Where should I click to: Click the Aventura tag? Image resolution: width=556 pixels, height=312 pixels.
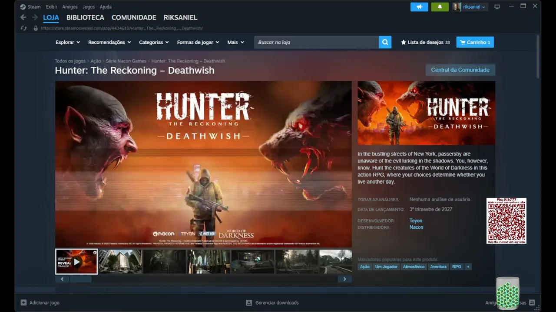(438, 266)
